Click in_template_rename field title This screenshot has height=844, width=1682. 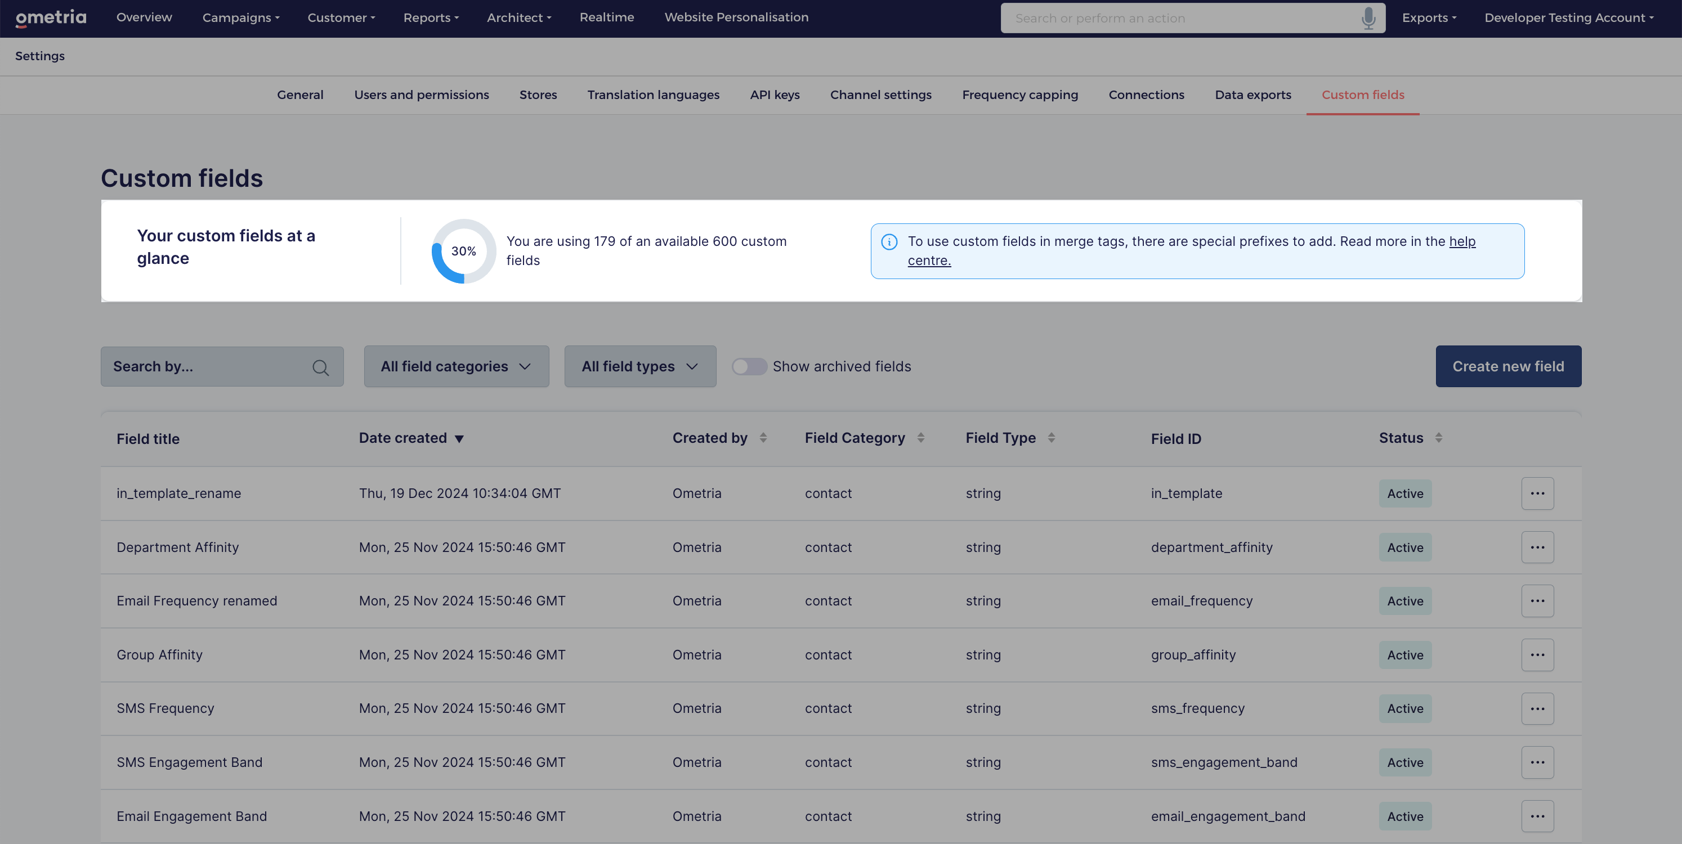pos(179,493)
